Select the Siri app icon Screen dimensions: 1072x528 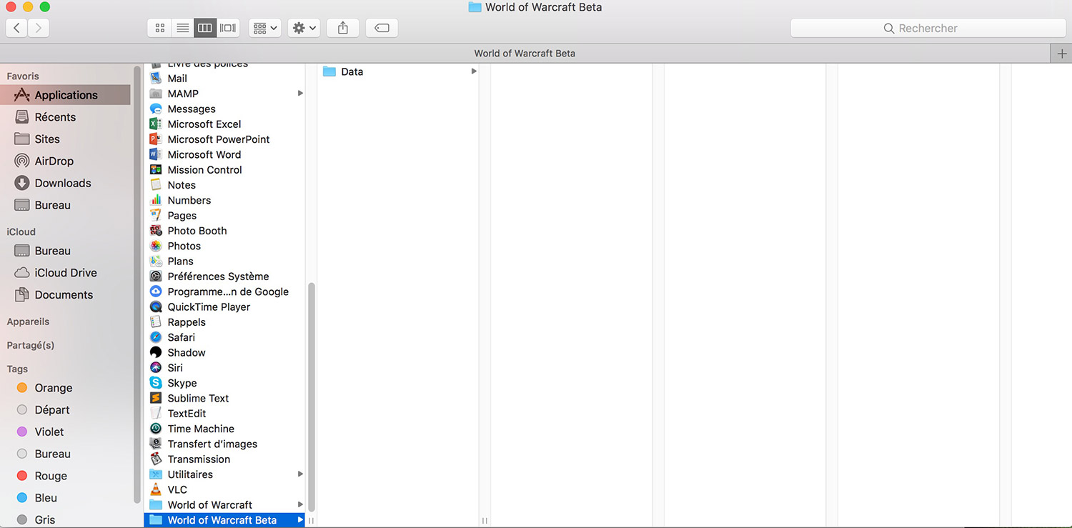[156, 368]
